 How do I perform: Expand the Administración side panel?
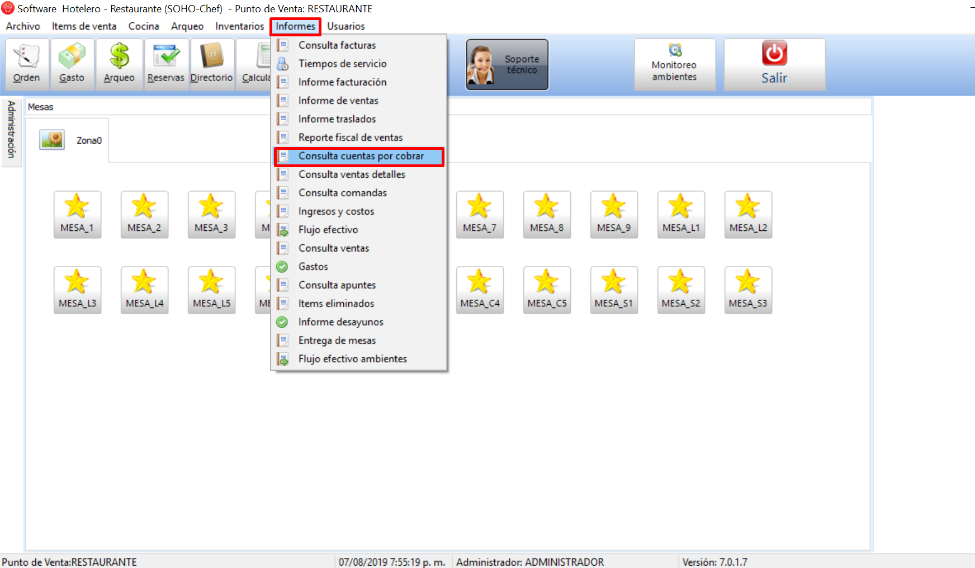coord(11,130)
